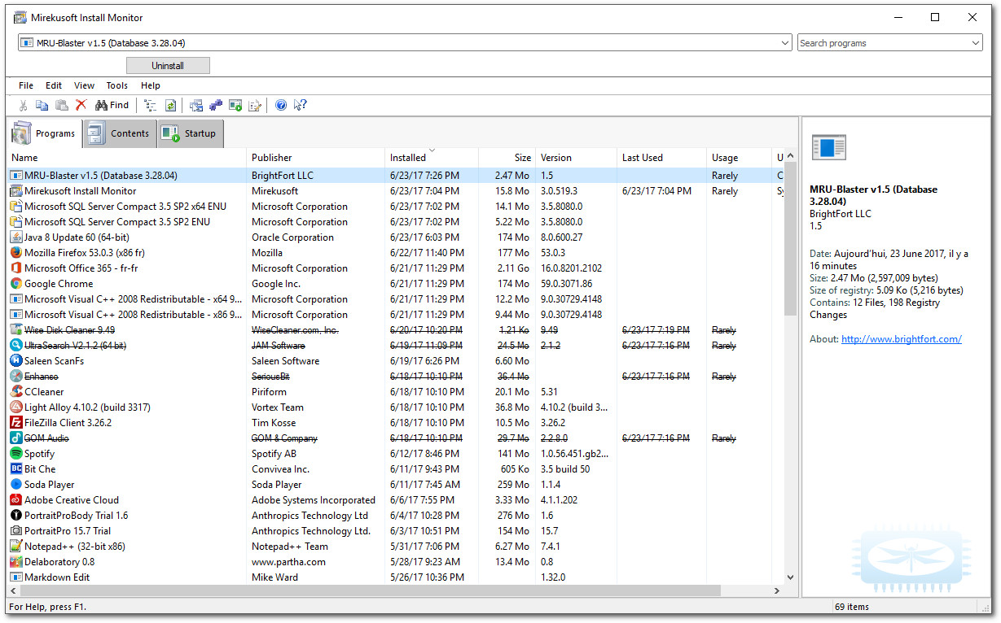1001x623 pixels.
Task: Click the Light Alloy row icon
Action: pyautogui.click(x=16, y=407)
